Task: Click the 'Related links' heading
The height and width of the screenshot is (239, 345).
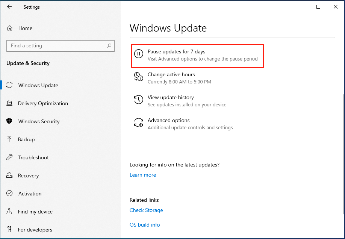Action: click(144, 200)
